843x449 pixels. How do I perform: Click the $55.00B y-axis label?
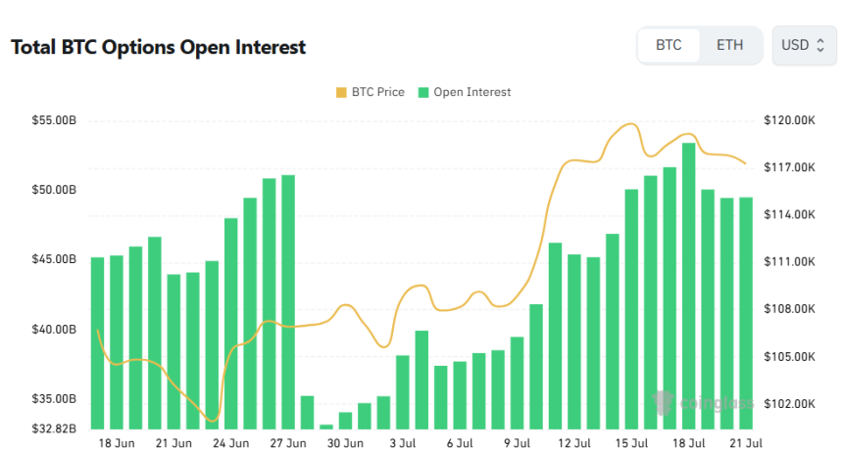coord(54,120)
